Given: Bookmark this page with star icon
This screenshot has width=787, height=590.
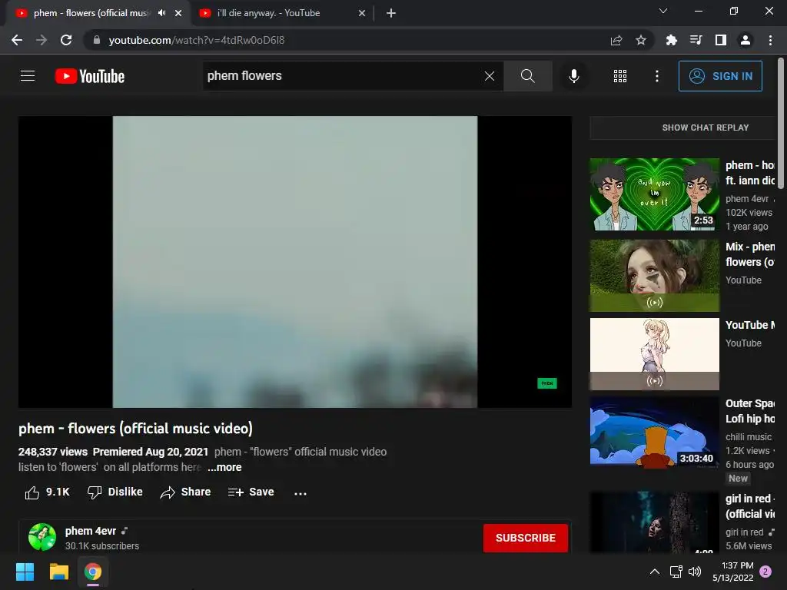Looking at the screenshot, I should [641, 40].
